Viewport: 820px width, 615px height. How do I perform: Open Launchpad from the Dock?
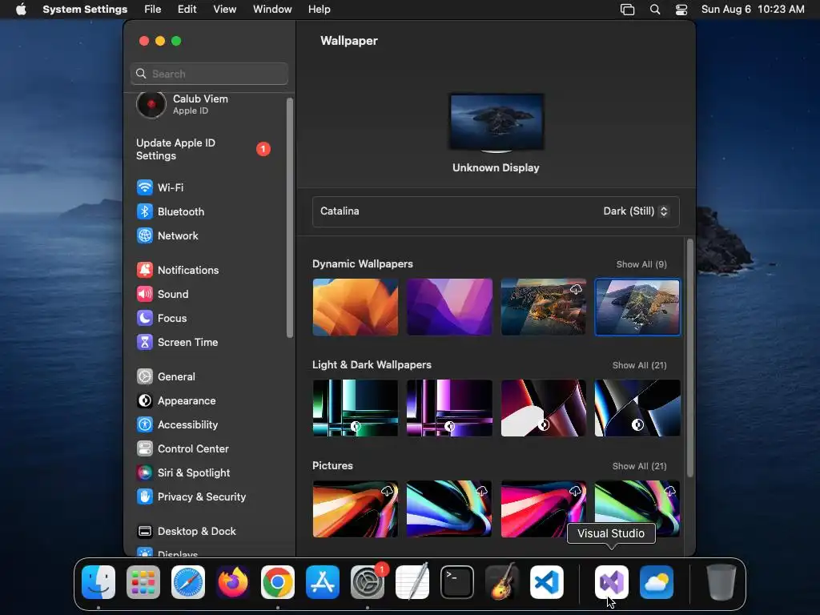point(143,582)
